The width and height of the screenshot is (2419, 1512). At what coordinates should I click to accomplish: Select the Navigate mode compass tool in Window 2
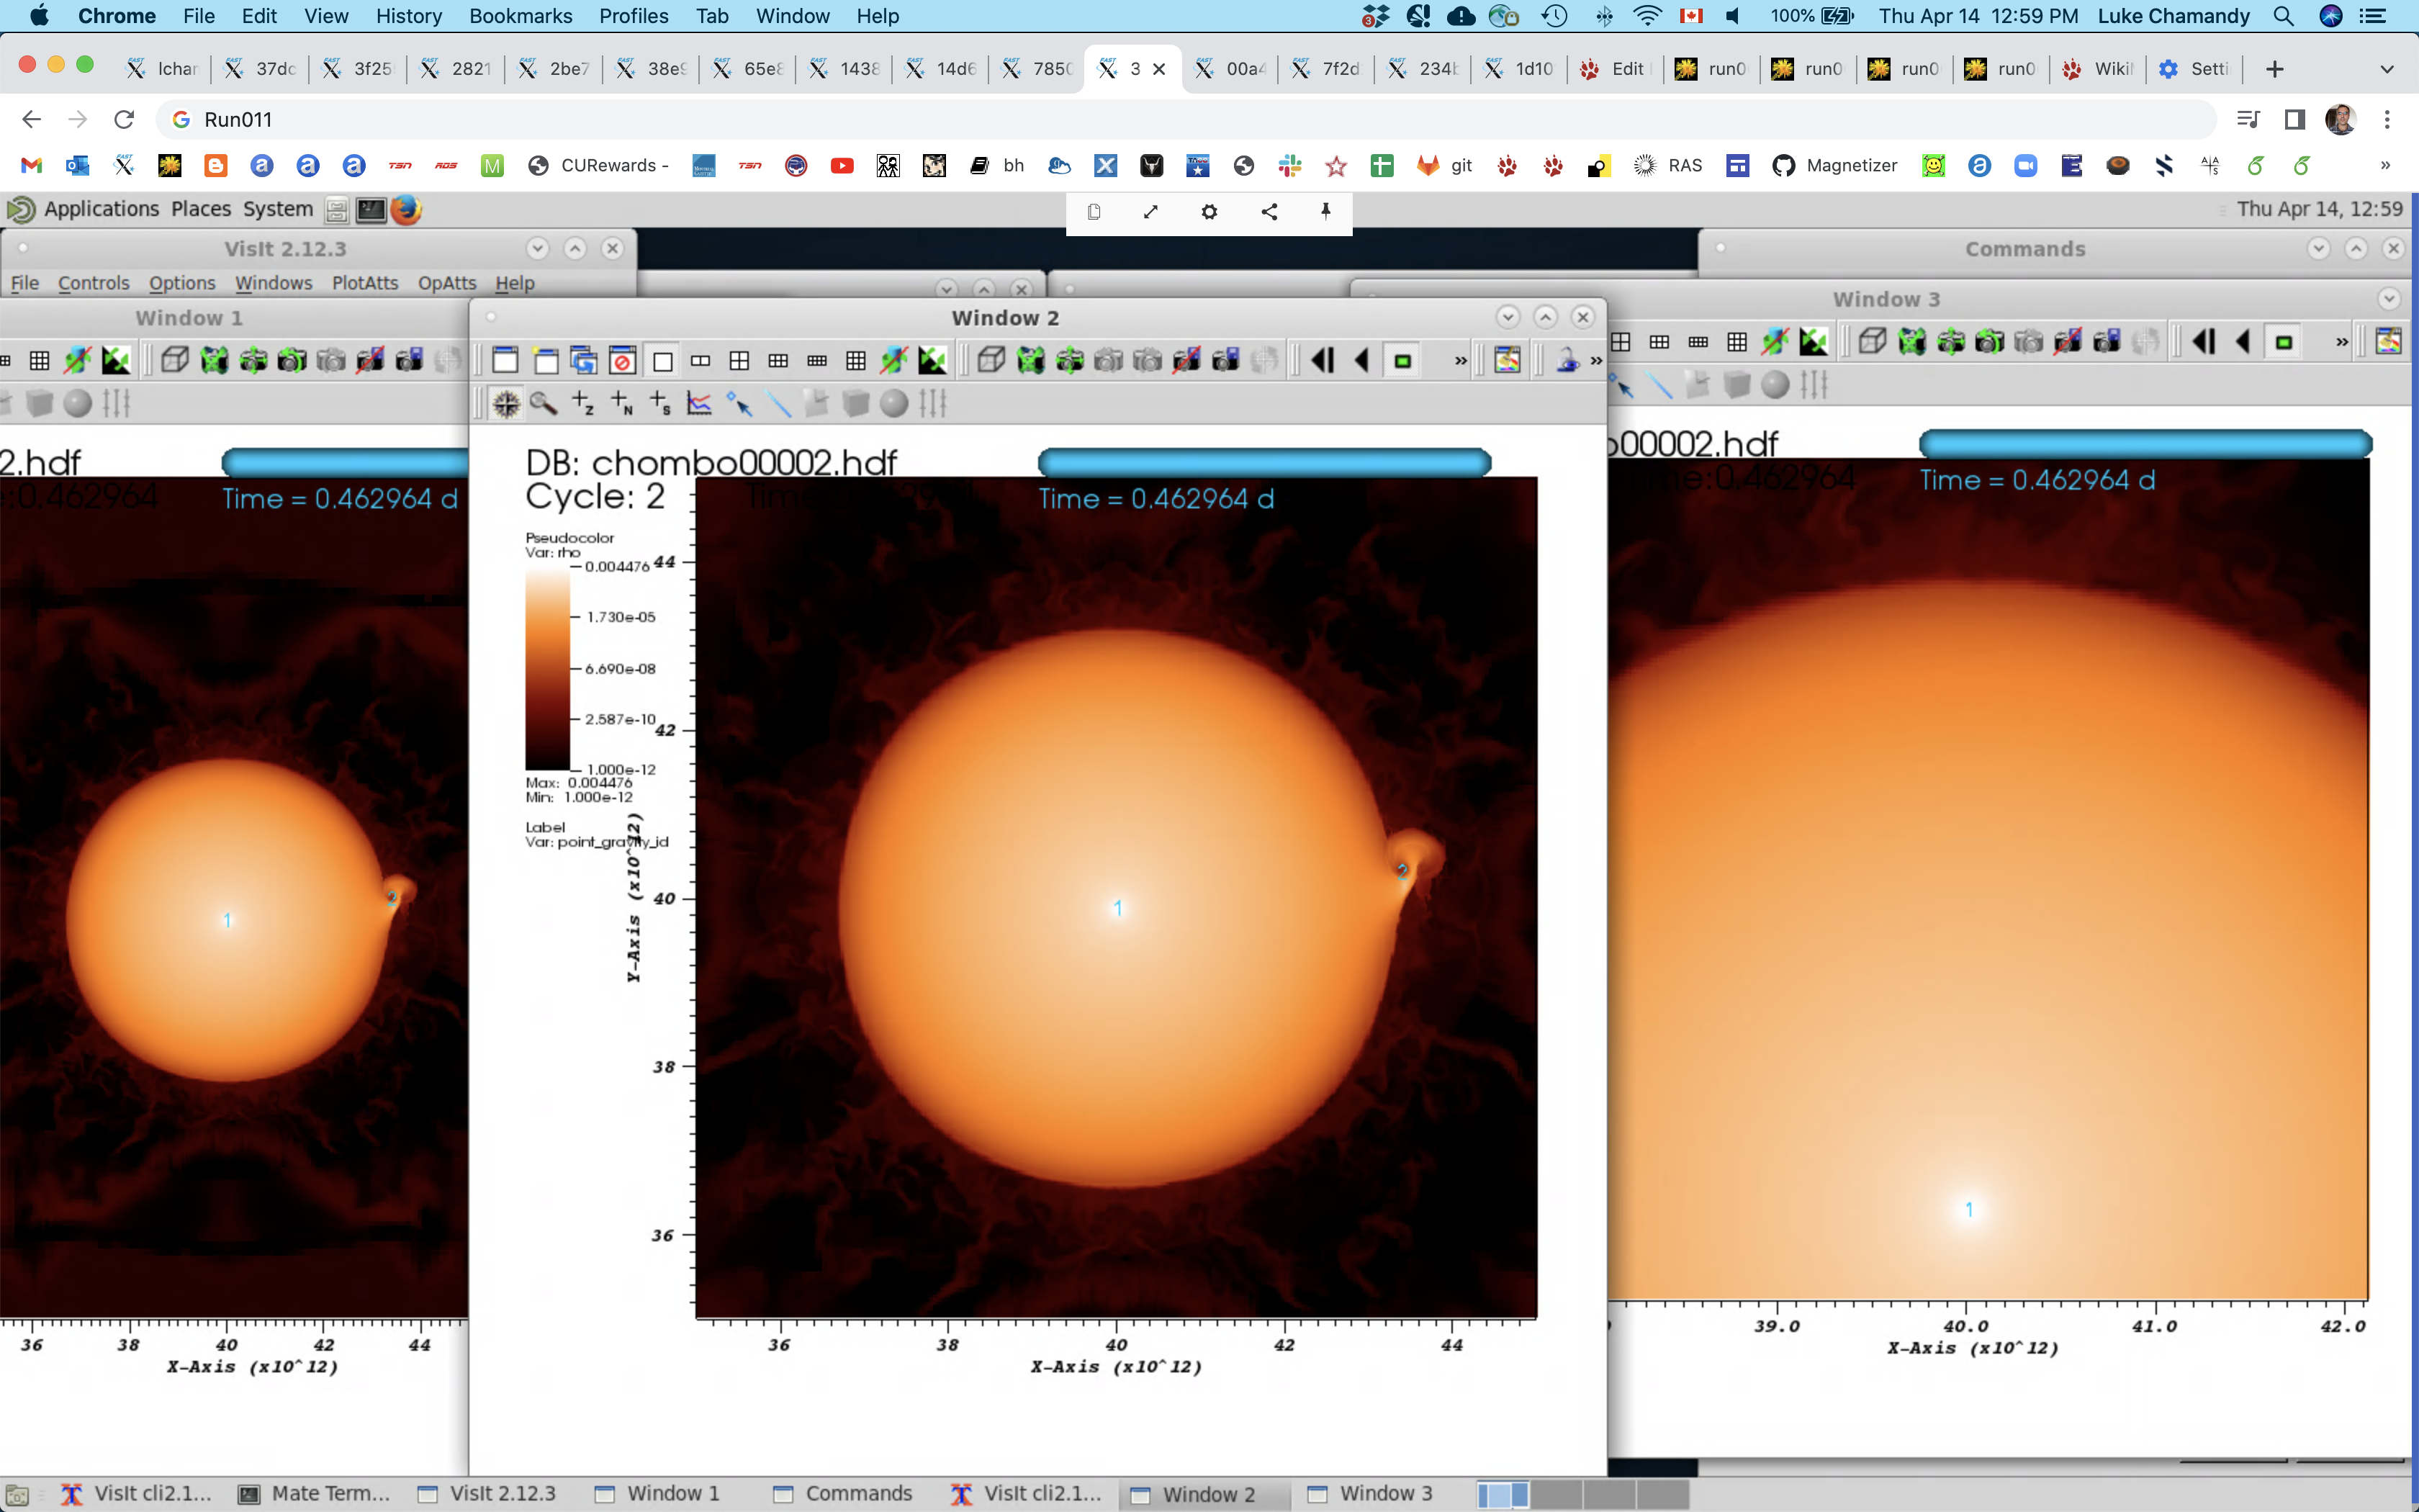pyautogui.click(x=507, y=403)
